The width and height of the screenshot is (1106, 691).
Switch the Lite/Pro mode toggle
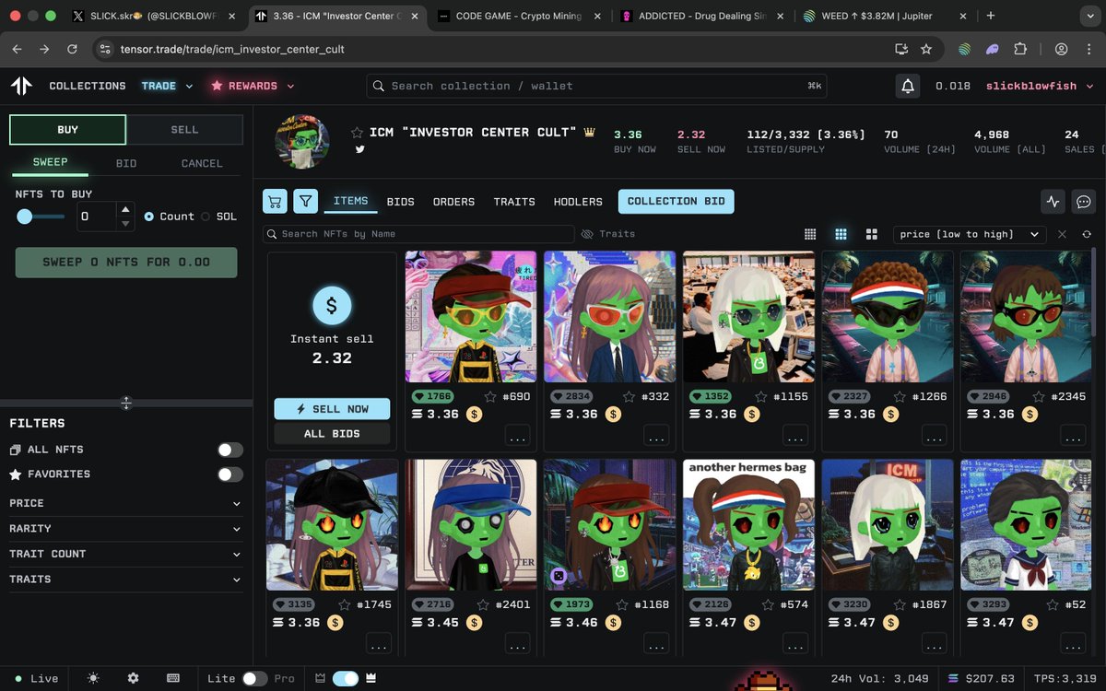point(254,678)
